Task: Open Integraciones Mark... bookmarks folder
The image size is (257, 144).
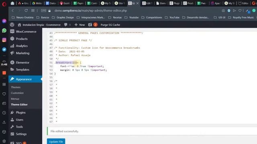Action: 91,18
